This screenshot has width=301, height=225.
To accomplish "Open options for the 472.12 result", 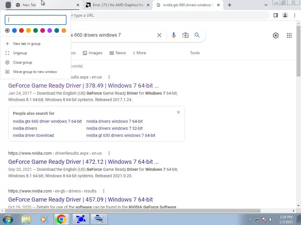I will click(109, 153).
